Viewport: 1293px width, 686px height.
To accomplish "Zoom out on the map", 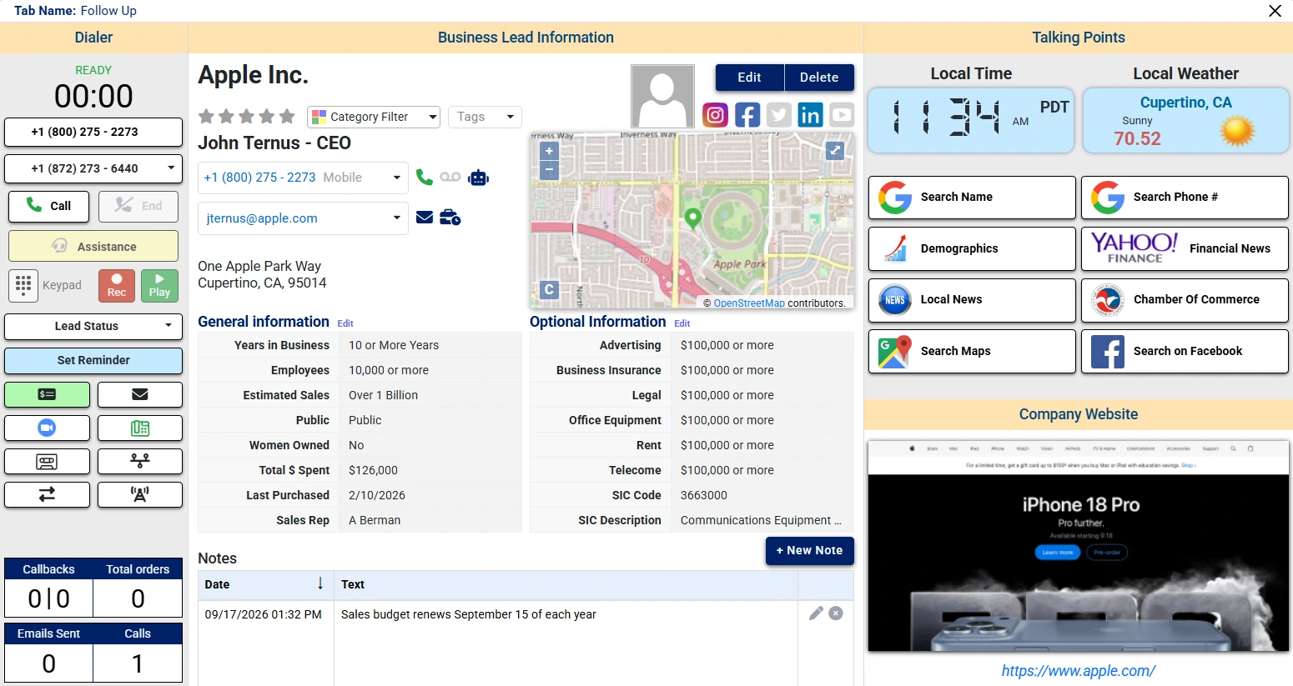I will 549,170.
